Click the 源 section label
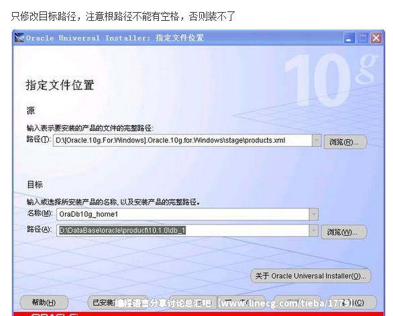 pyautogui.click(x=31, y=111)
